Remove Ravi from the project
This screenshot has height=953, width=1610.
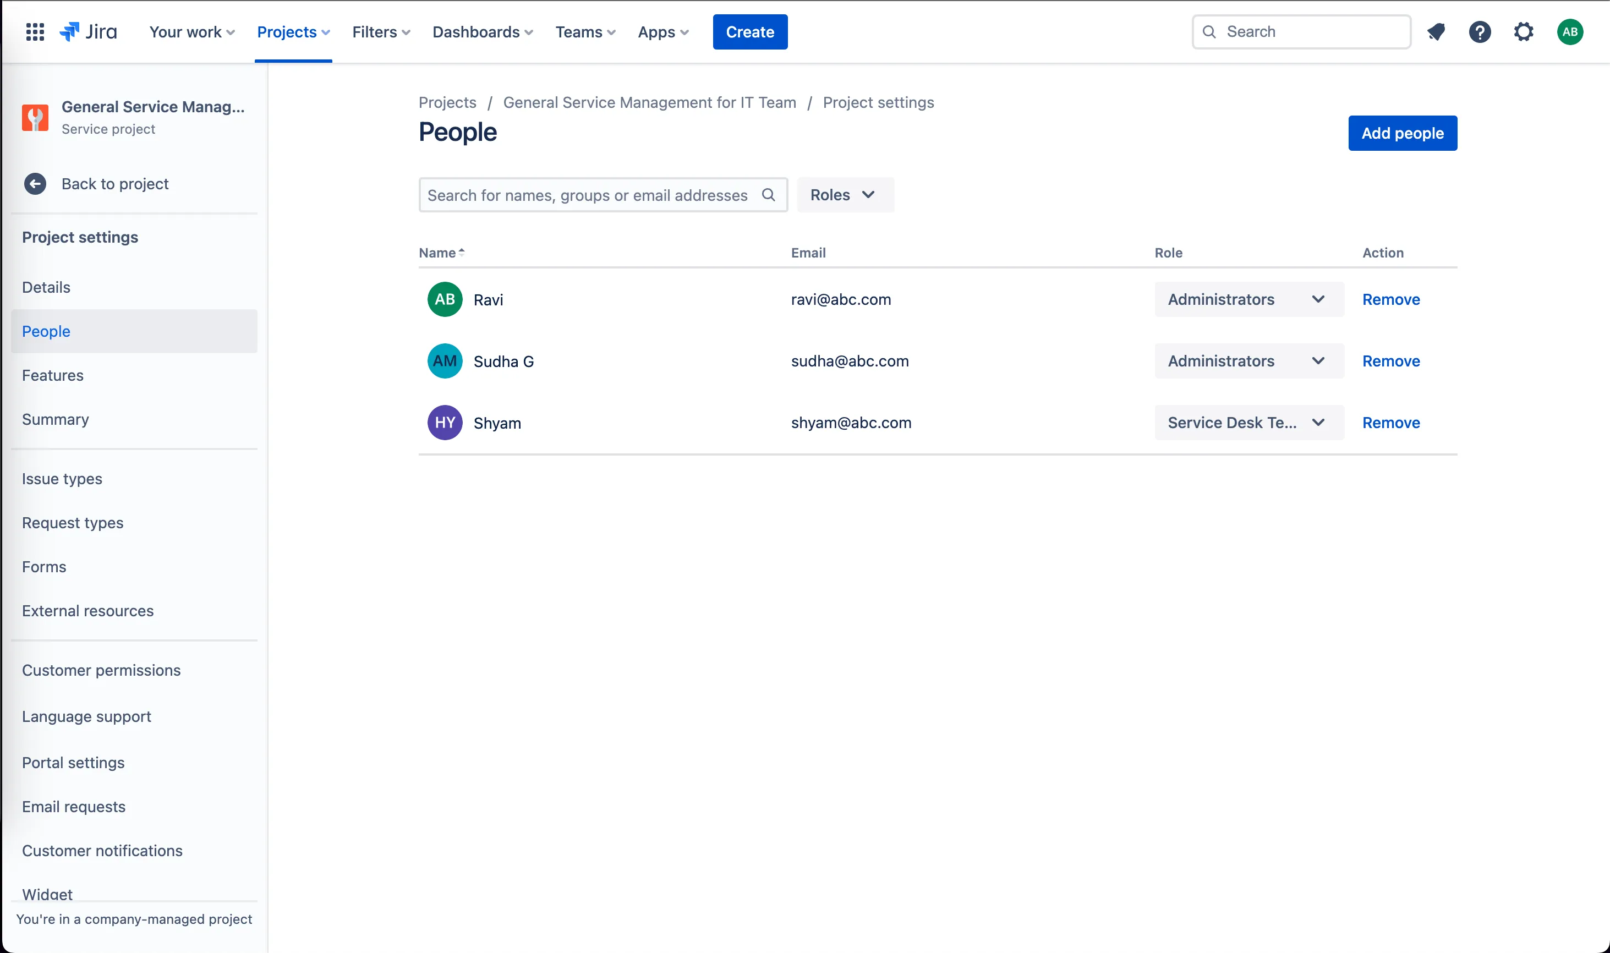point(1390,299)
